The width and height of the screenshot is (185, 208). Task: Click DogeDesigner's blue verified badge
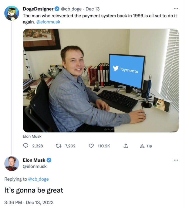click(x=57, y=9)
